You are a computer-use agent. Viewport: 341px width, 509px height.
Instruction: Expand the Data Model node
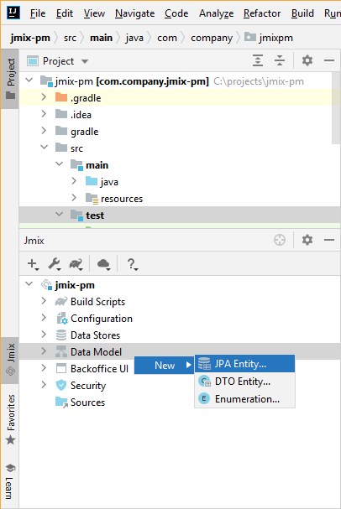pyautogui.click(x=44, y=351)
